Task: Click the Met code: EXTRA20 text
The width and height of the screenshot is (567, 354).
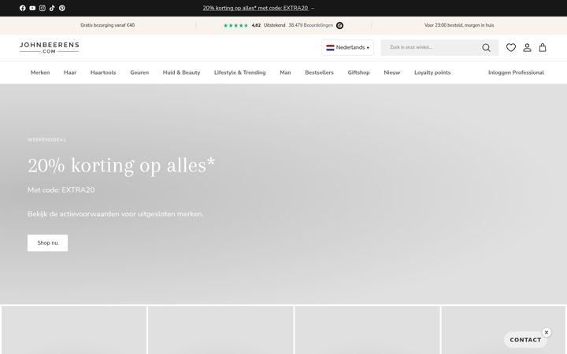Action: tap(61, 190)
